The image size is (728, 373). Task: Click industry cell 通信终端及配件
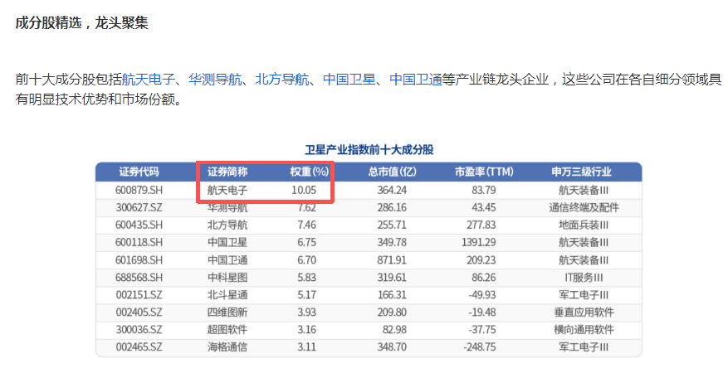(x=584, y=207)
